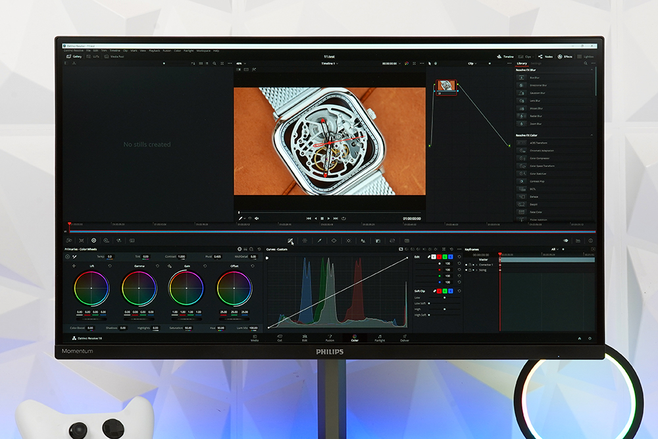Image resolution: width=658 pixels, height=439 pixels.
Task: Click the Gain master wheel slider
Action: tap(186, 319)
